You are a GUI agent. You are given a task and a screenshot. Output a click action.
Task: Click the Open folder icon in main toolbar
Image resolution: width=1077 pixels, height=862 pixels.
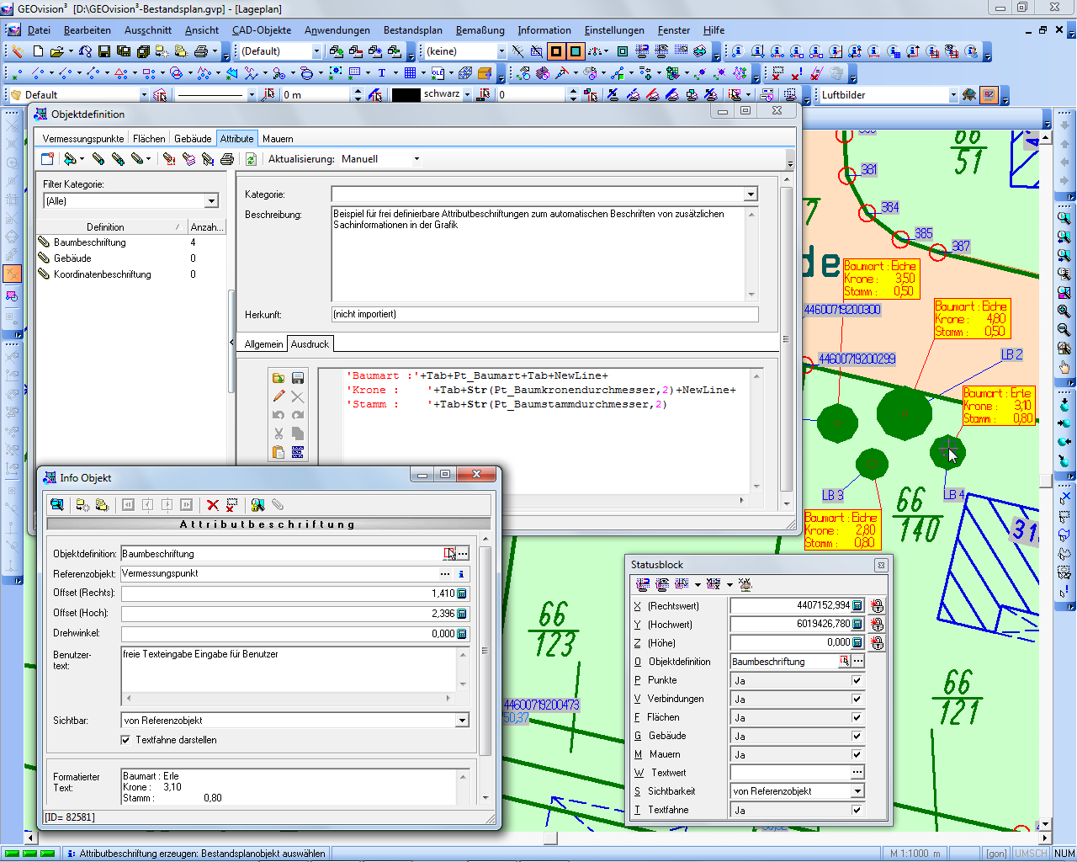click(x=56, y=51)
